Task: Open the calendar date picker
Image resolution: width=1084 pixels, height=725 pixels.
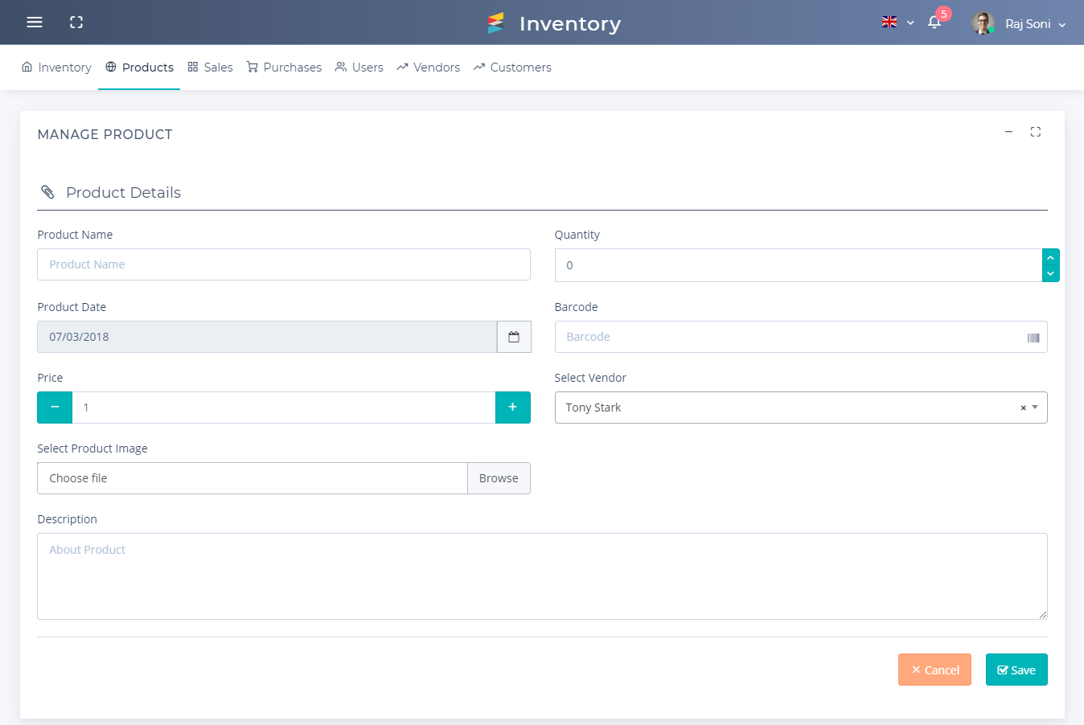Action: pyautogui.click(x=514, y=337)
